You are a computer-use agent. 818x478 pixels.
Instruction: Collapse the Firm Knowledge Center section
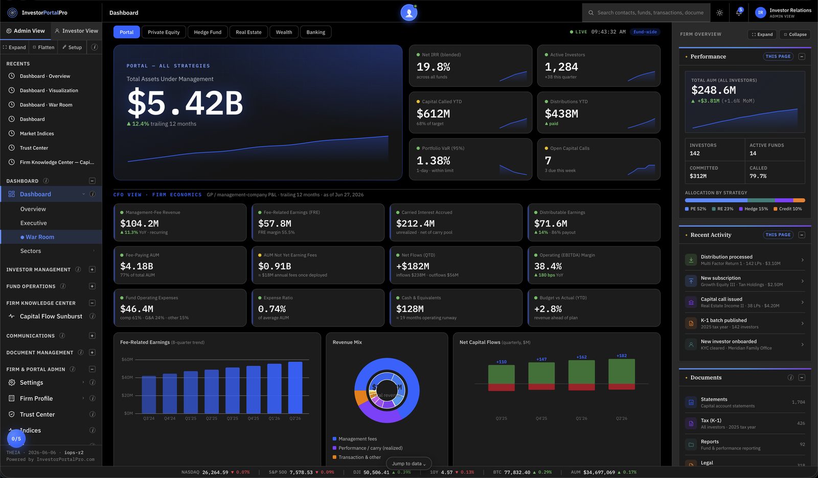[x=92, y=303]
